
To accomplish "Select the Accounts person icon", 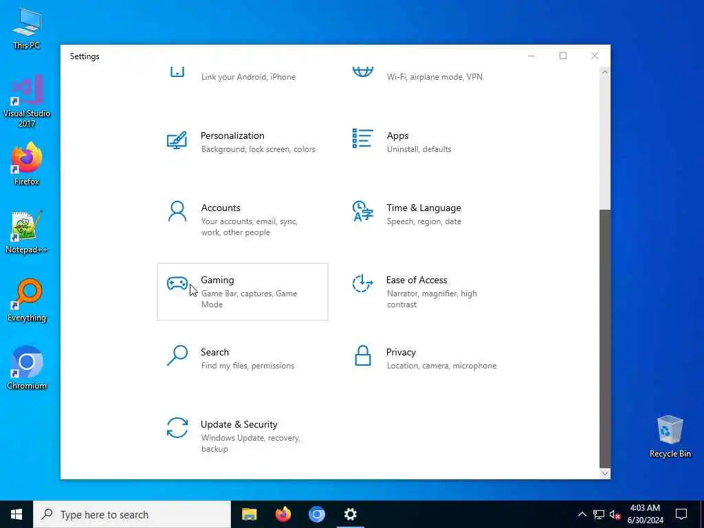I will 177,212.
